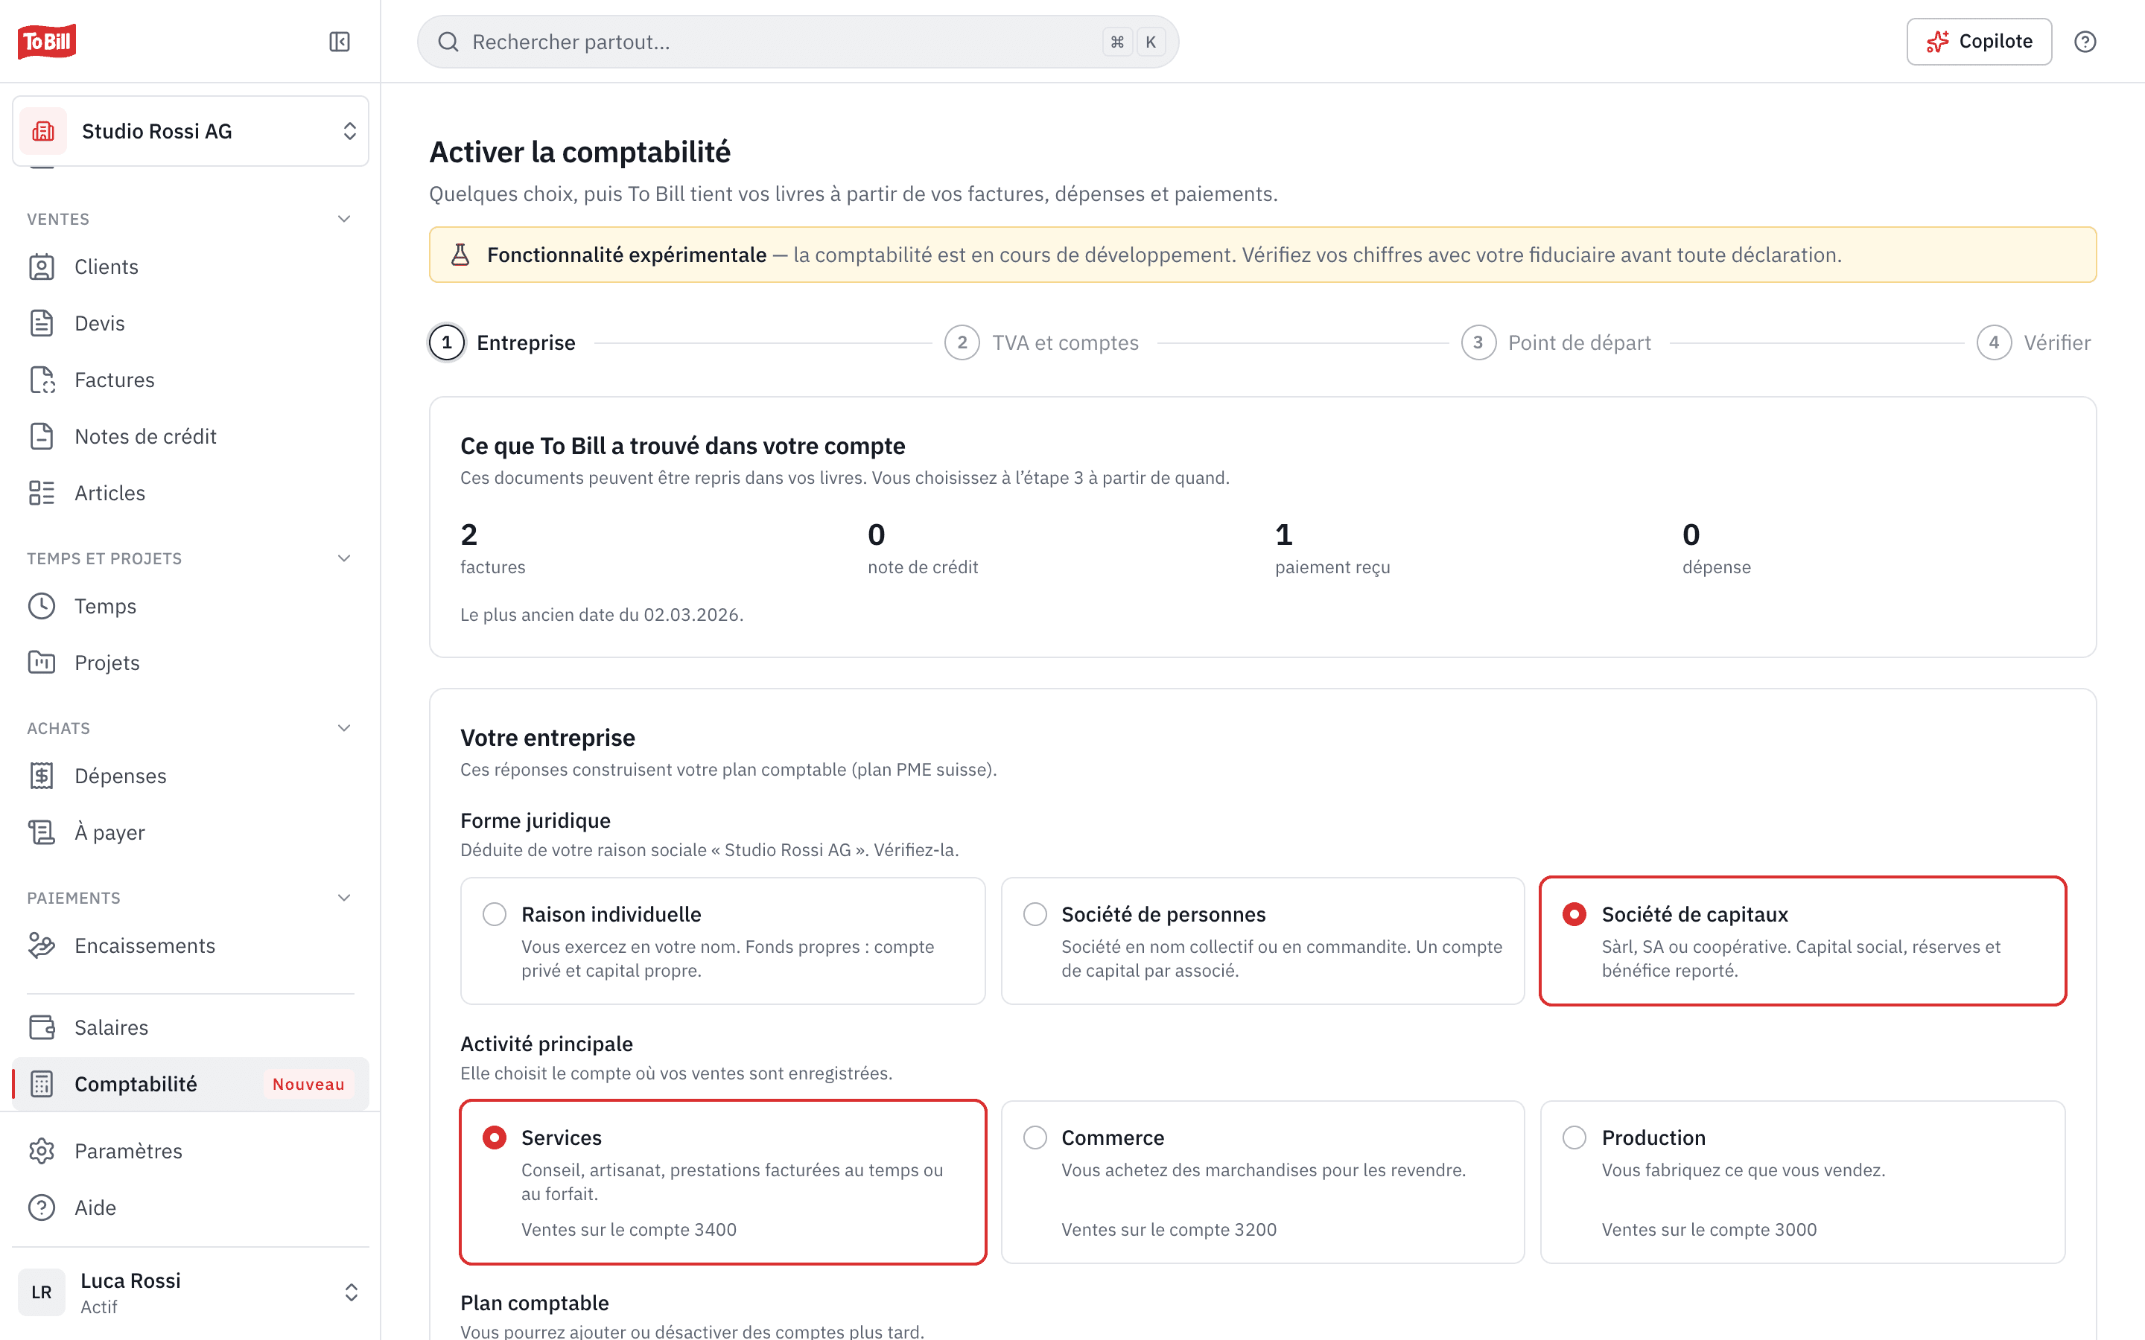Click the Articles list icon
The height and width of the screenshot is (1340, 2145).
(42, 493)
